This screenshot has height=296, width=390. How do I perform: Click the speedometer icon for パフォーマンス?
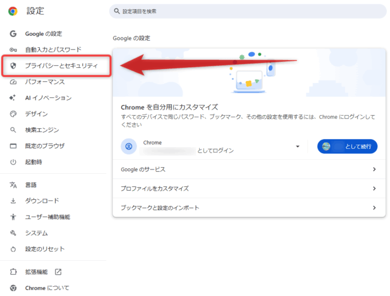click(x=13, y=82)
